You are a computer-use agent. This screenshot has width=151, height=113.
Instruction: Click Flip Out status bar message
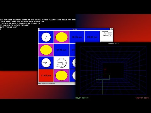coord(47,83)
